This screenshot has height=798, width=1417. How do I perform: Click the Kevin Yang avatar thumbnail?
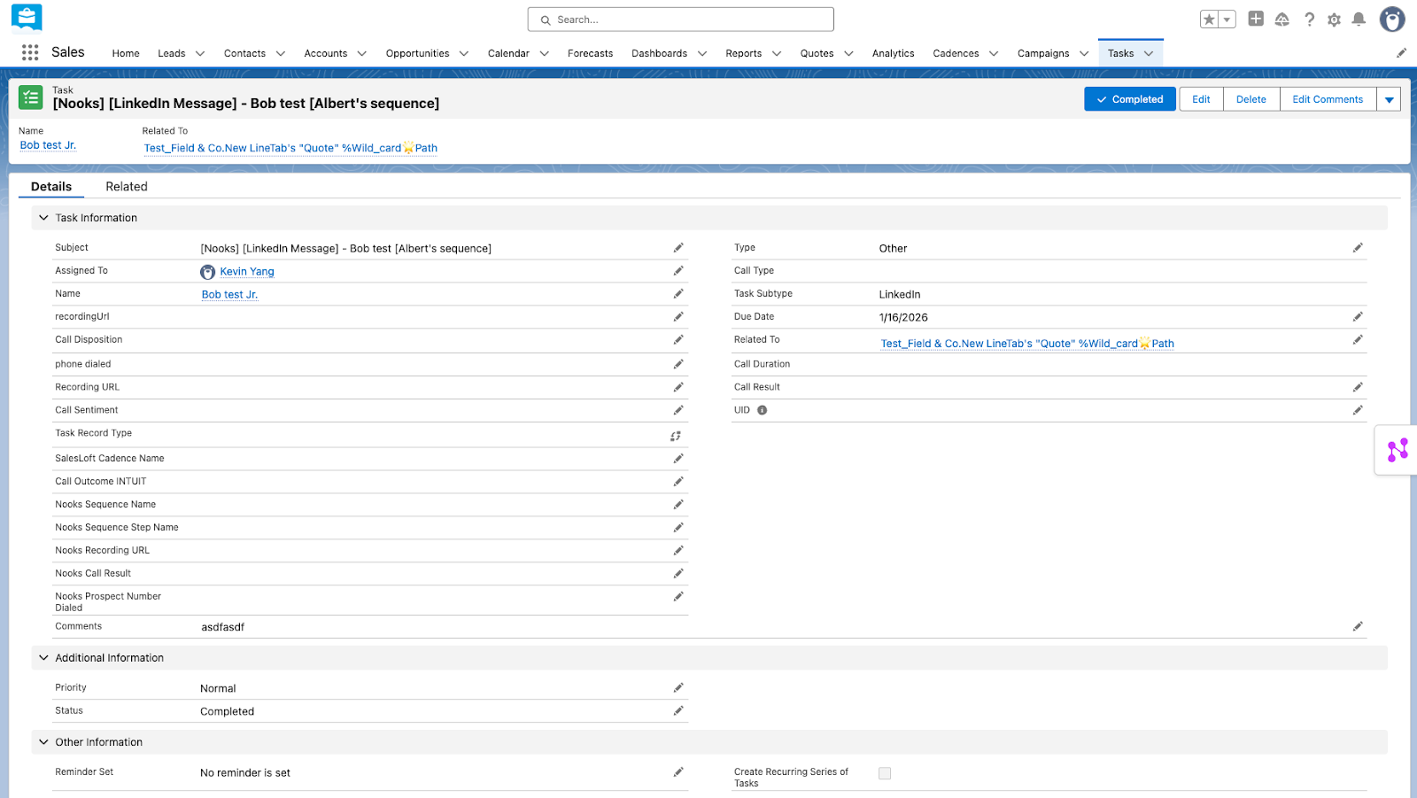click(208, 272)
